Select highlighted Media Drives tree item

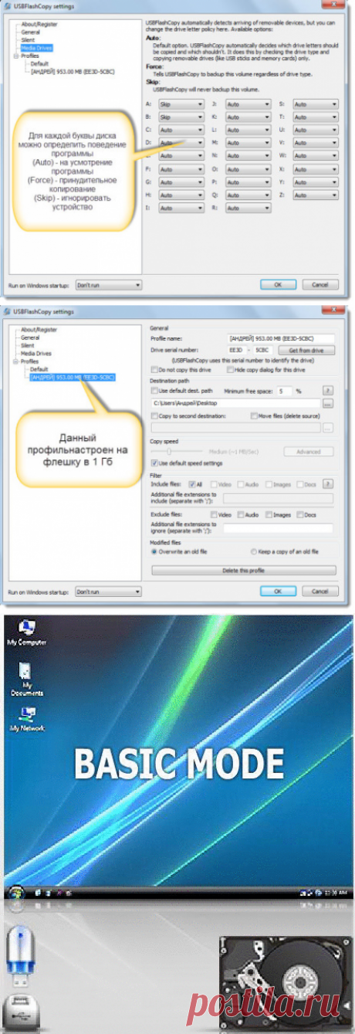(35, 48)
